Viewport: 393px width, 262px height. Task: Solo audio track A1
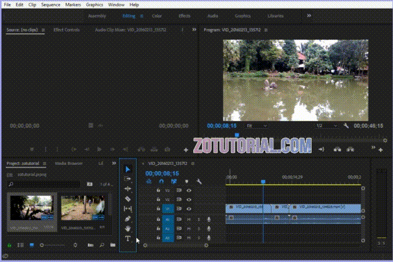(x=199, y=219)
